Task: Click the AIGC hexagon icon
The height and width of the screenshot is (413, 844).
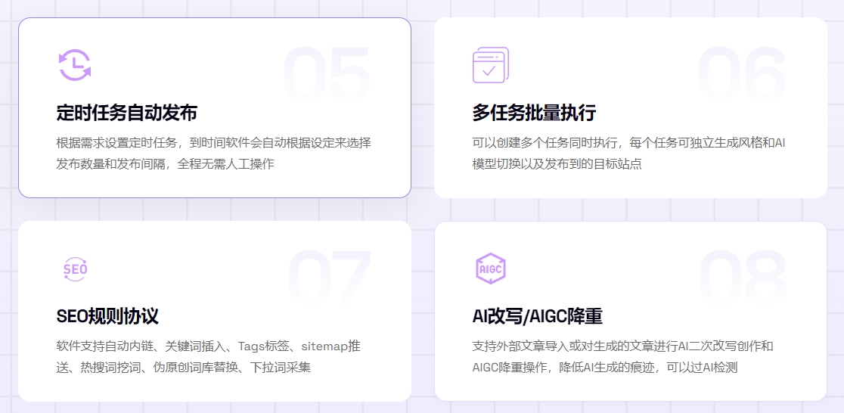Action: (x=490, y=269)
